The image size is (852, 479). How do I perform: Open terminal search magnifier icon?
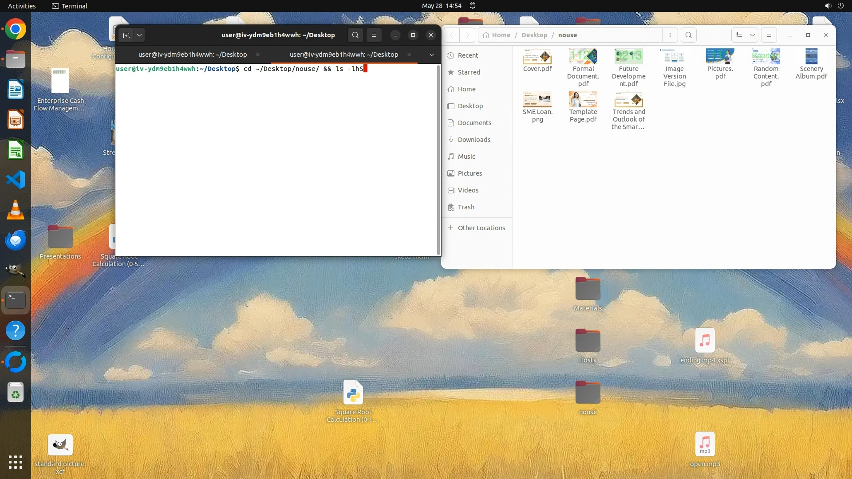(x=355, y=35)
